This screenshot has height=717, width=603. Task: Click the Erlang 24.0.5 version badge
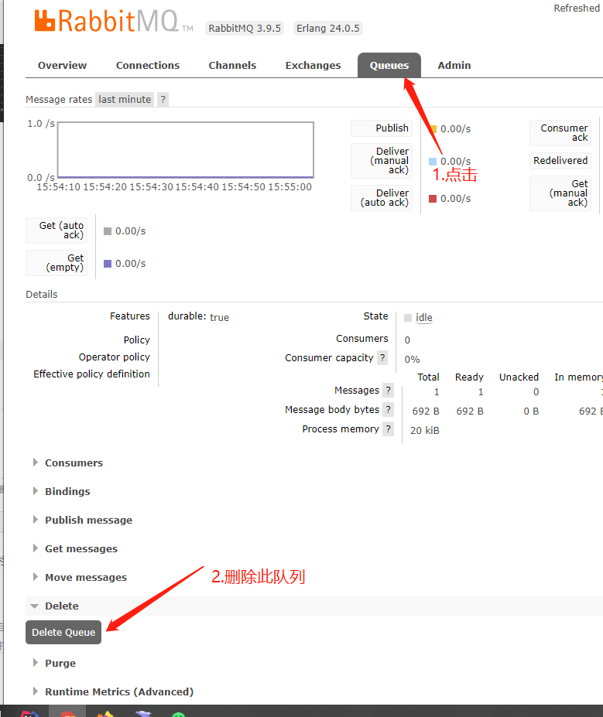click(327, 29)
